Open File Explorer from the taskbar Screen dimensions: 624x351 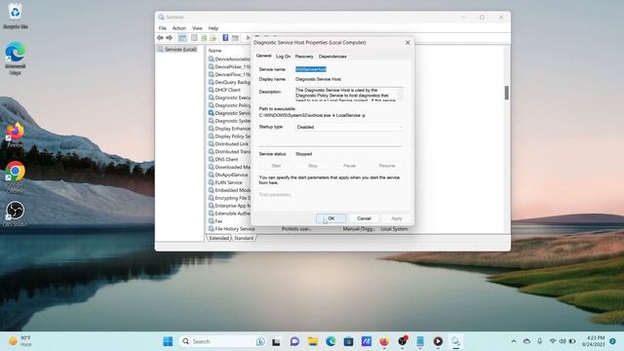313,341
